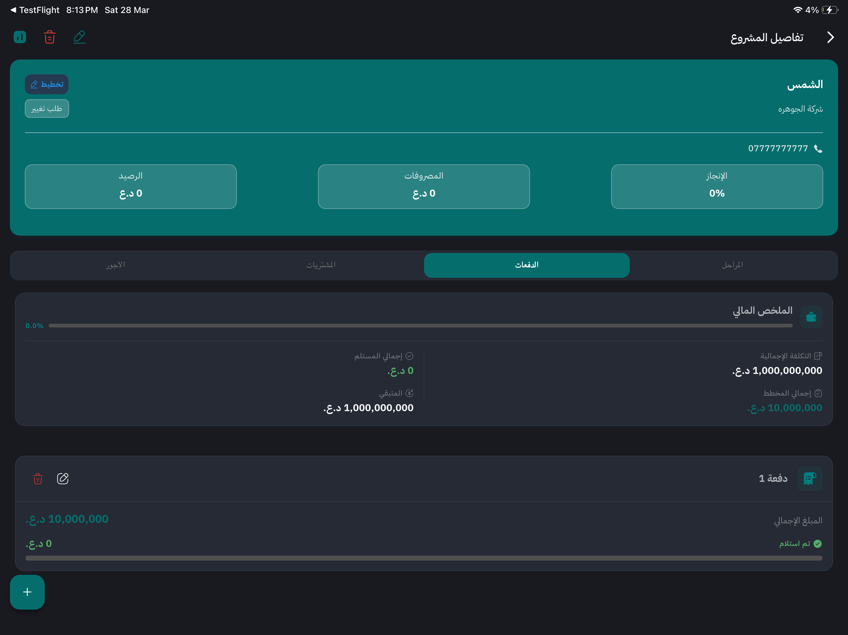Screen dimensions: 848x635
Task: Change the تخطيط project status badge
Action: [47, 84]
